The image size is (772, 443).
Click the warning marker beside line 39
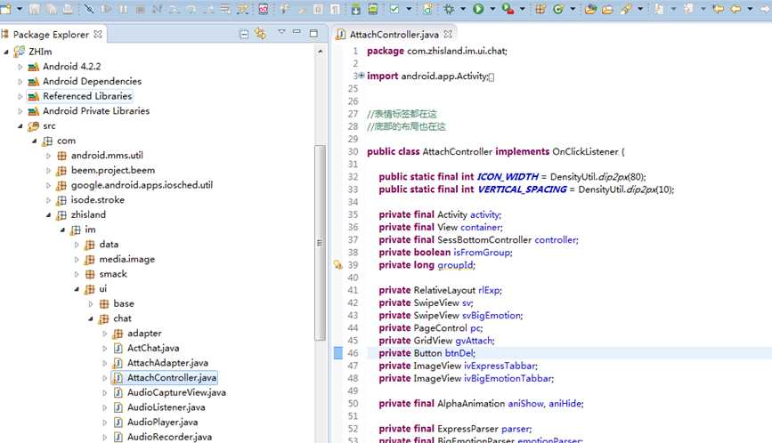(x=338, y=265)
